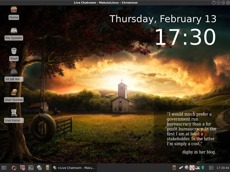Click the taskbar clock showing 17:30:44
The width and height of the screenshot is (230, 172).
(x=222, y=168)
